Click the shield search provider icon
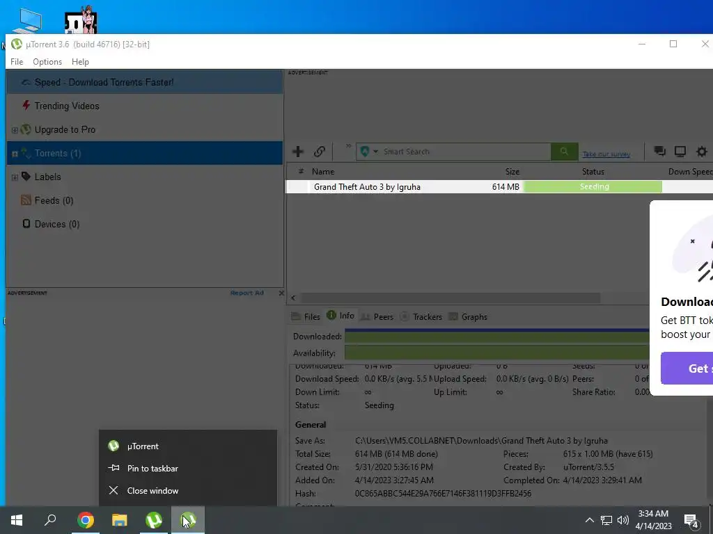Viewport: 713px width, 534px height. [x=365, y=151]
